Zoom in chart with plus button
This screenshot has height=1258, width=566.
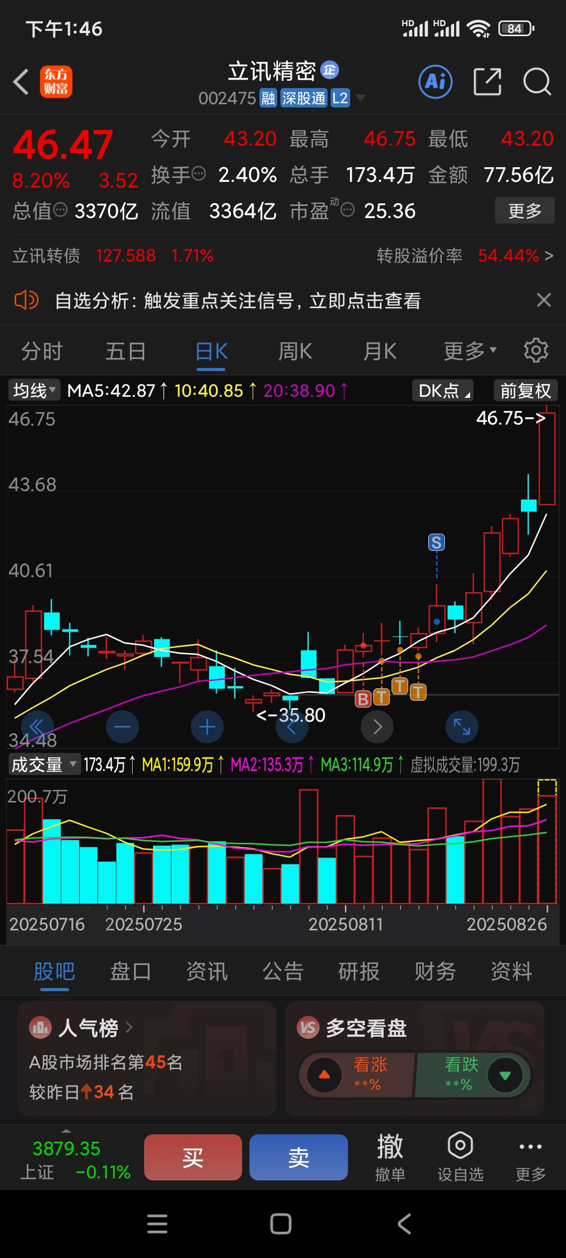207,726
